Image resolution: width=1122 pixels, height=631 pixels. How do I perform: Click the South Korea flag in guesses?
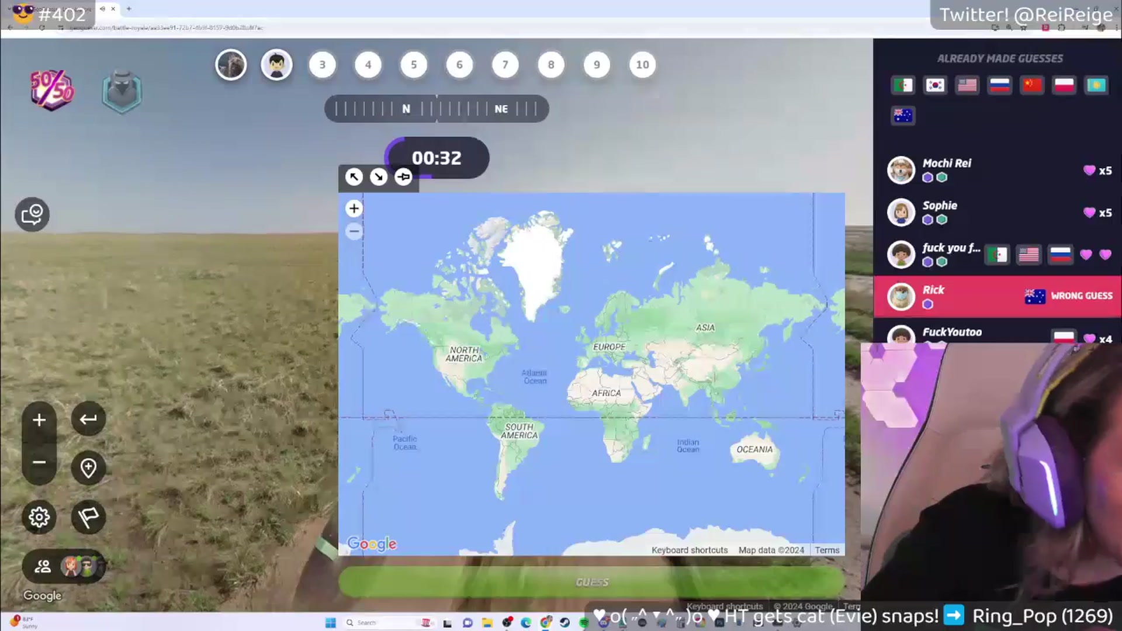point(935,85)
